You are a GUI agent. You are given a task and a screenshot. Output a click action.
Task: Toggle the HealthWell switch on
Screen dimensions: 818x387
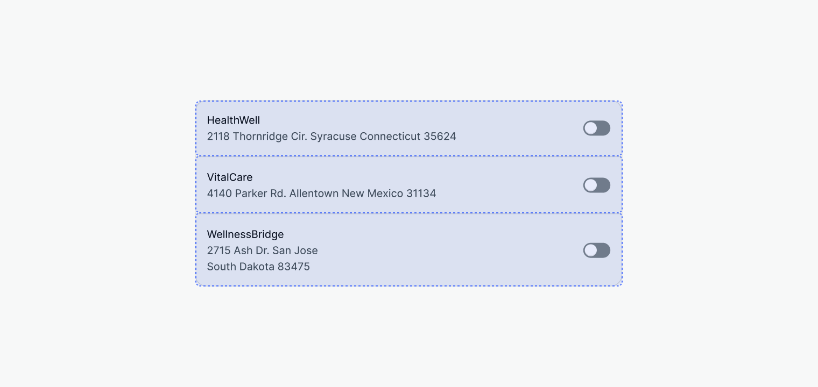596,128
